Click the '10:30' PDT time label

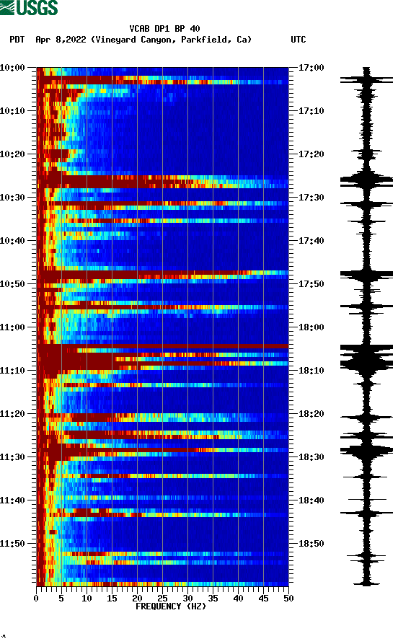[x=12, y=197]
